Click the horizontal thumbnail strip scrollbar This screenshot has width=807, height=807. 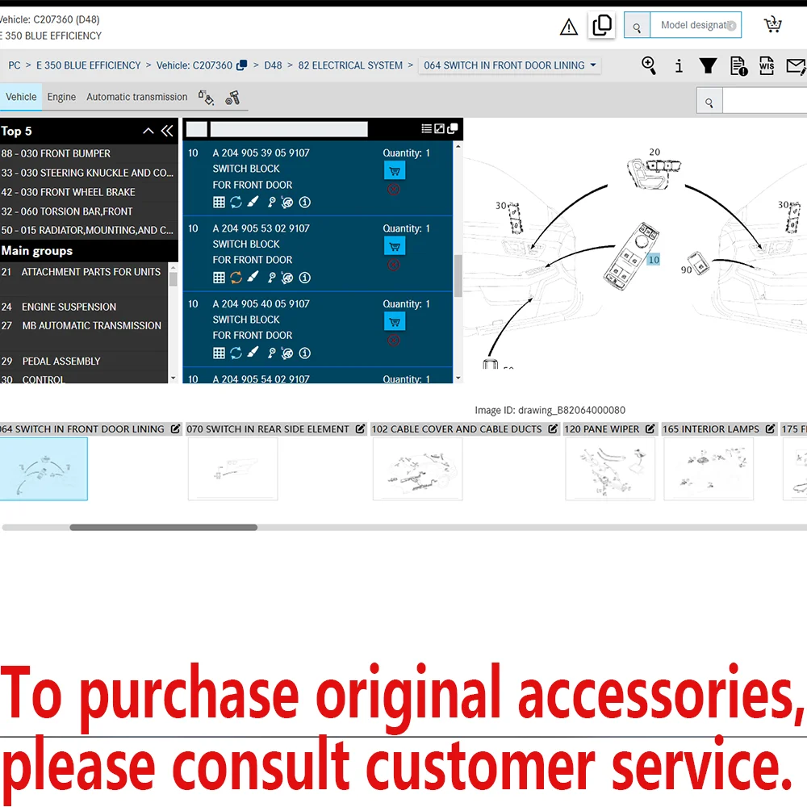(163, 528)
